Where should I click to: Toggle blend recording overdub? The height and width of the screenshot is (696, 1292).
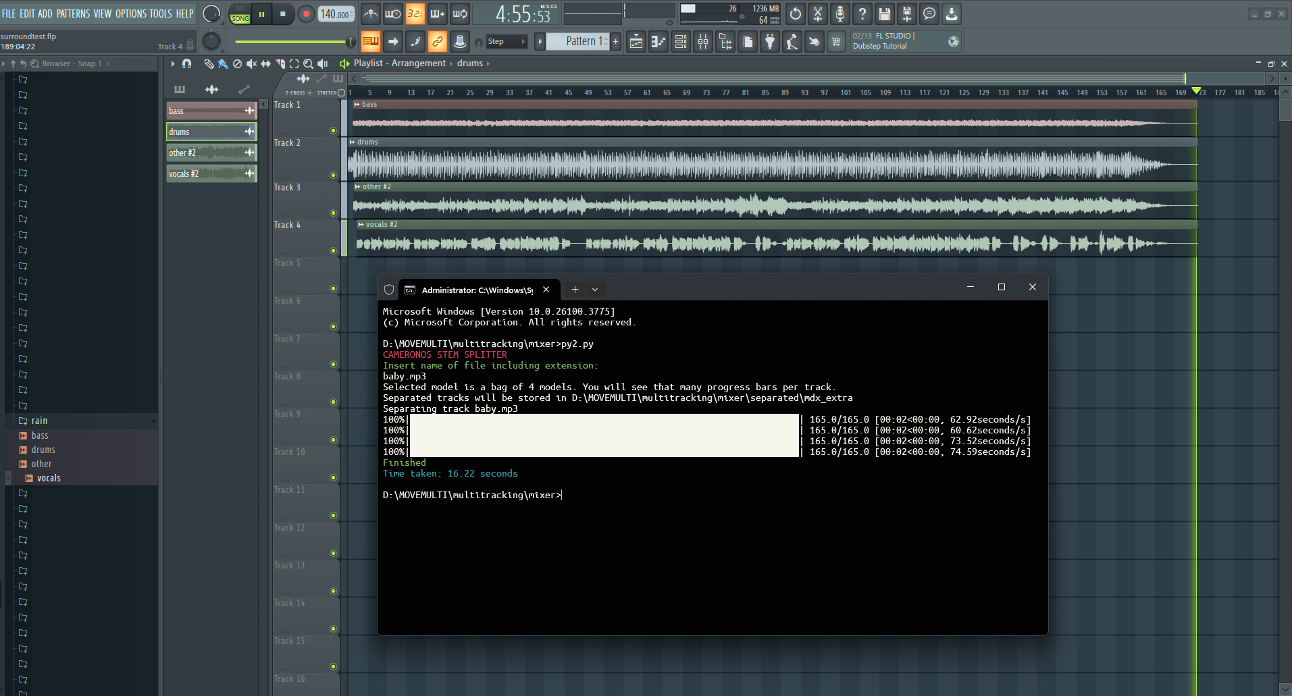click(437, 14)
